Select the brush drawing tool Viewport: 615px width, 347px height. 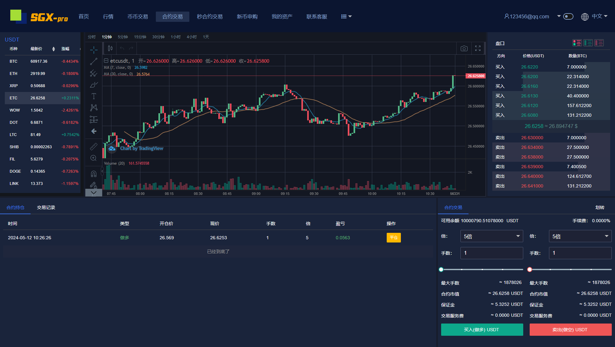[94, 85]
